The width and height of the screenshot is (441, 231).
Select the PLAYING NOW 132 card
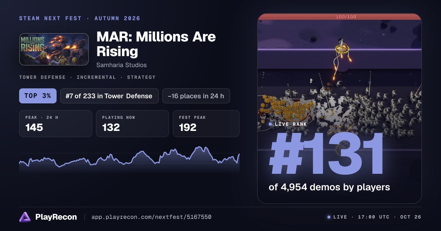(132, 124)
